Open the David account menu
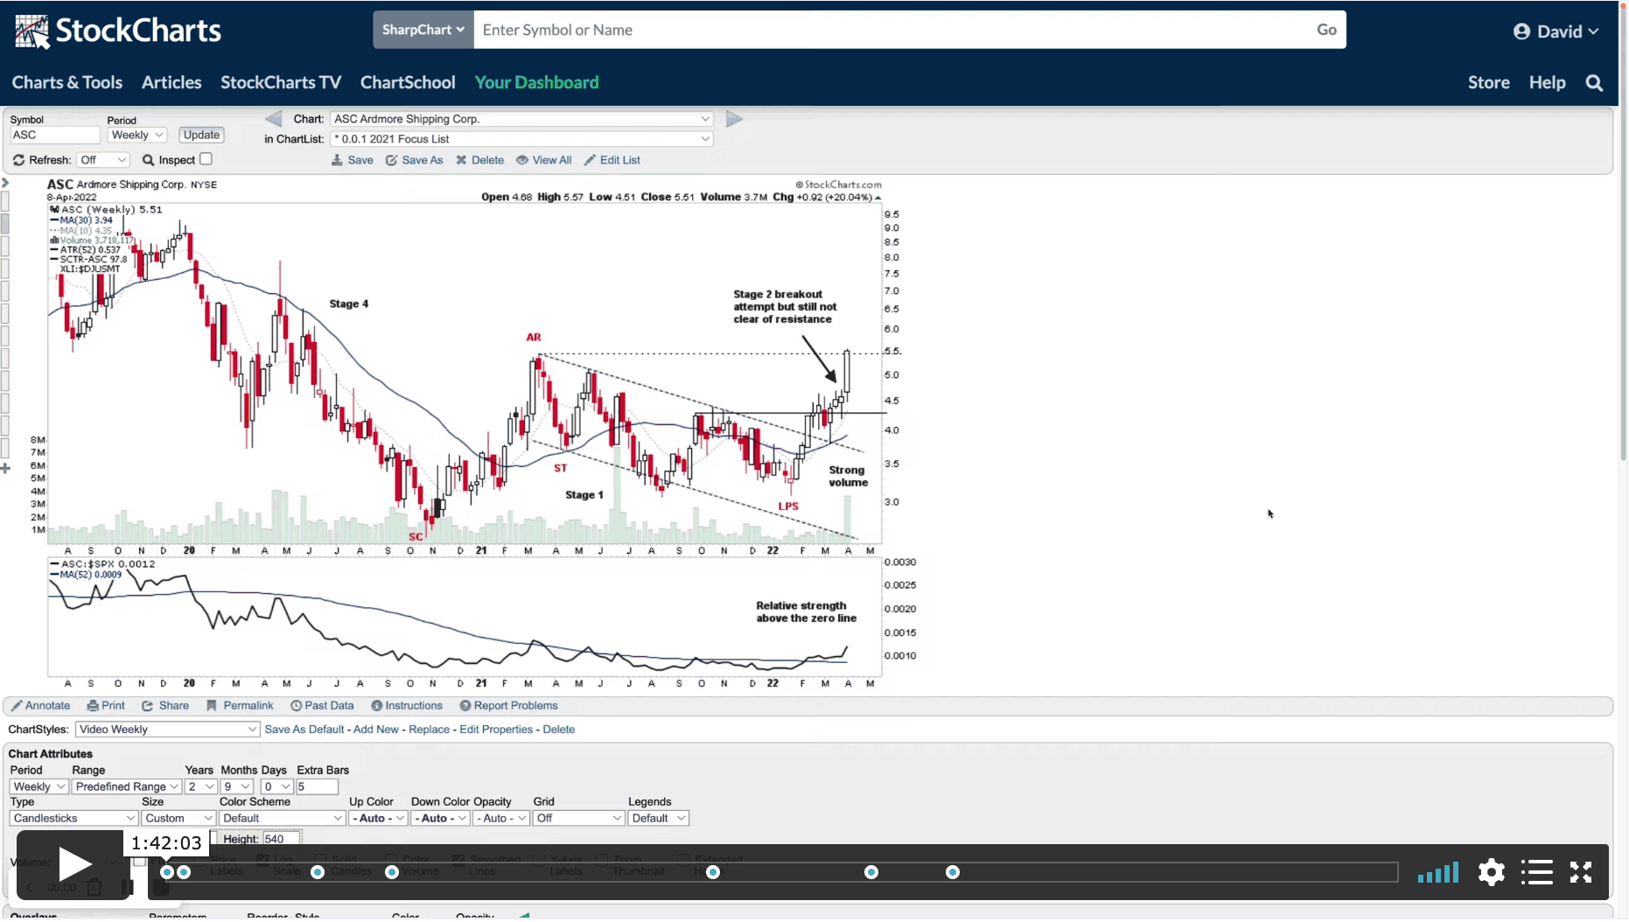 pos(1556,31)
